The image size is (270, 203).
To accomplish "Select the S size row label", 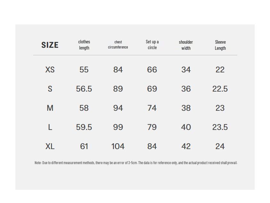I will [x=50, y=89].
